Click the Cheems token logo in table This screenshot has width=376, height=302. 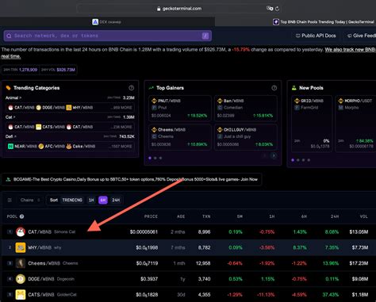pyautogui.click(x=21, y=263)
